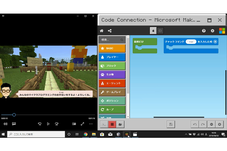Image resolution: width=227 pixels, height=151 pixels.
Task: Open File Explorer from taskbar
Action: (x=94, y=134)
